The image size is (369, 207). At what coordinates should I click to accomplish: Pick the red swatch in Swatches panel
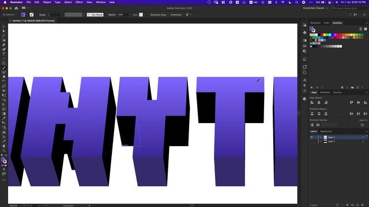coord(322,34)
